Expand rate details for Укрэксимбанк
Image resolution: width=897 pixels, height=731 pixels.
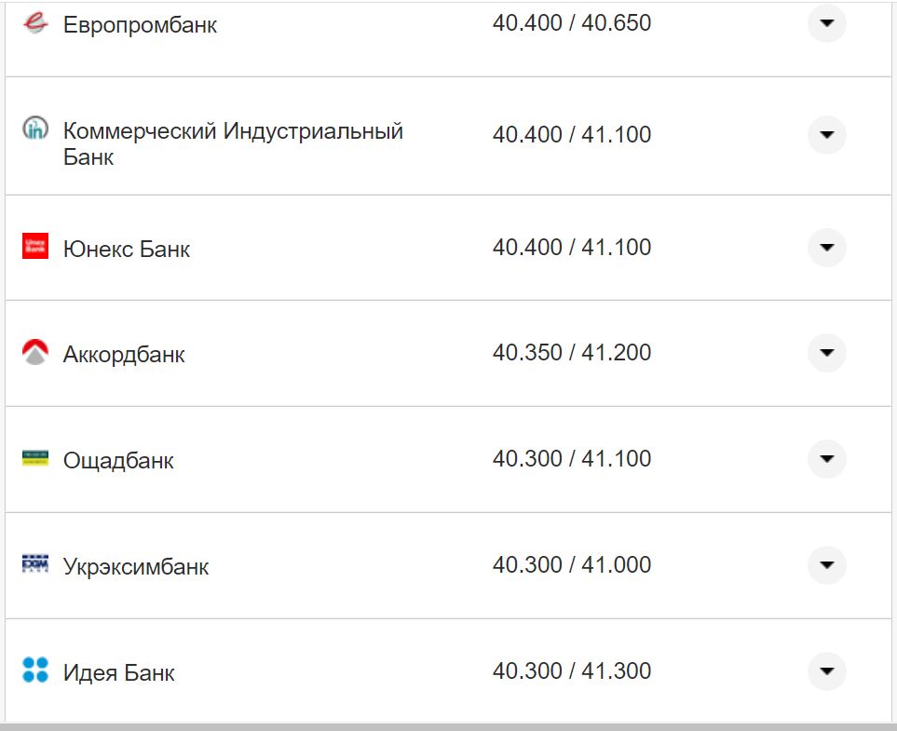click(x=825, y=562)
